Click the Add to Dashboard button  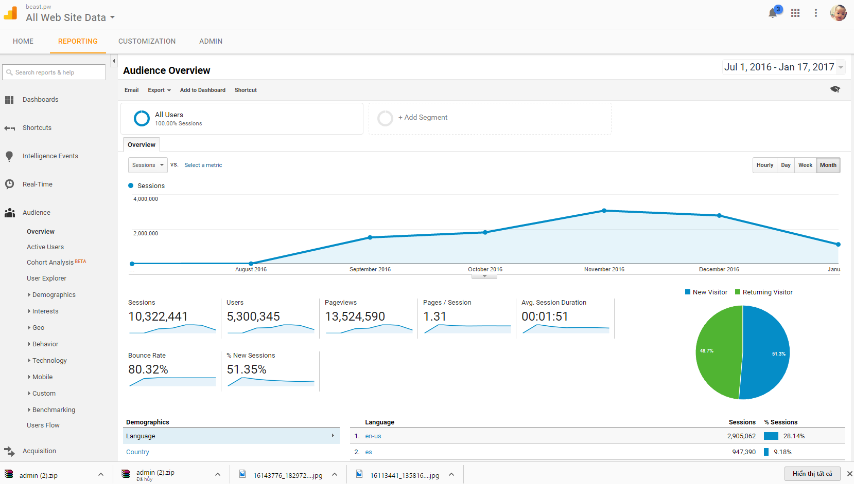[202, 90]
